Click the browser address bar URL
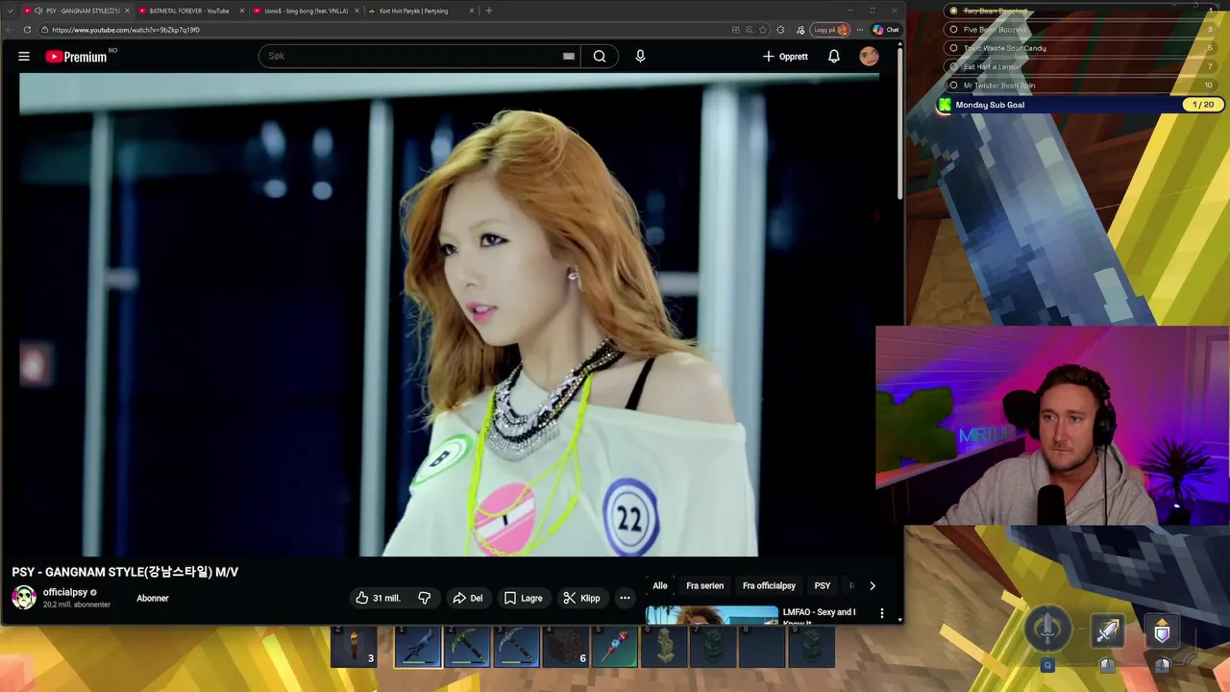This screenshot has height=692, width=1230. (x=126, y=30)
